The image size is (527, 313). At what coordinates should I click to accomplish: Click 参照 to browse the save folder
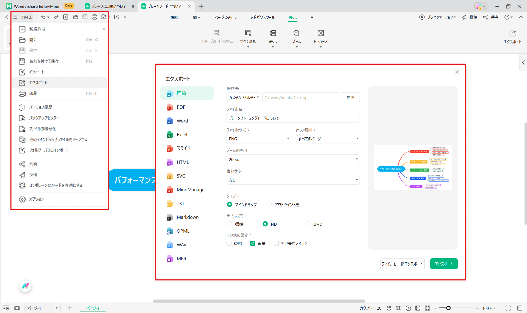point(350,97)
